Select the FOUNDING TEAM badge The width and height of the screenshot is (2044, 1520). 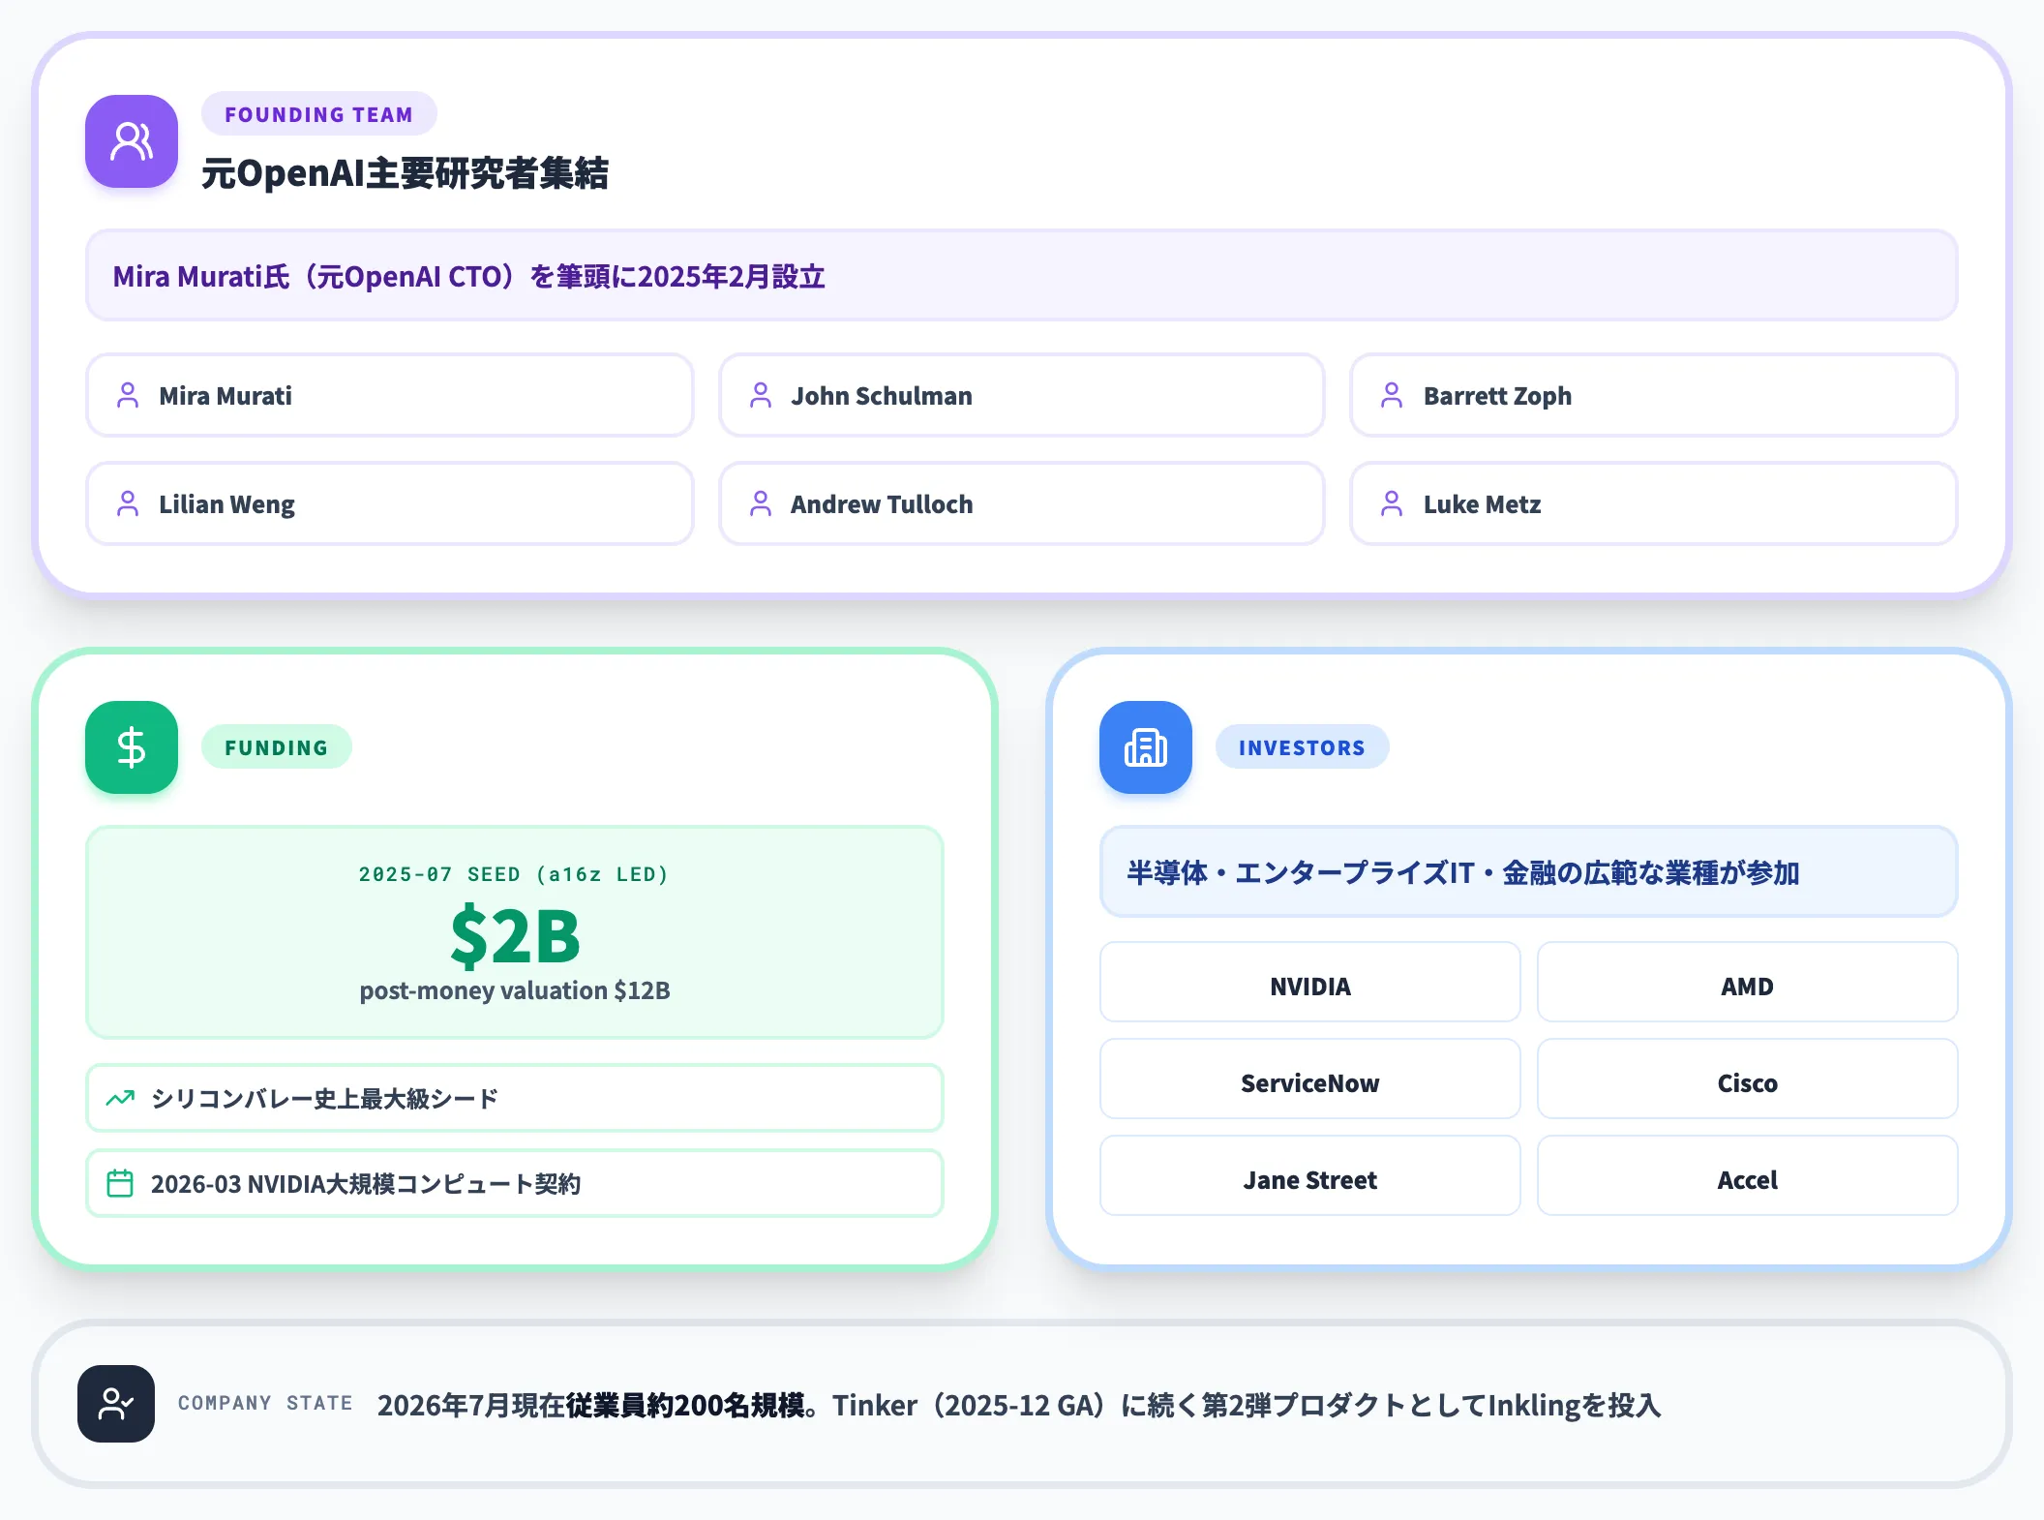[x=318, y=114]
